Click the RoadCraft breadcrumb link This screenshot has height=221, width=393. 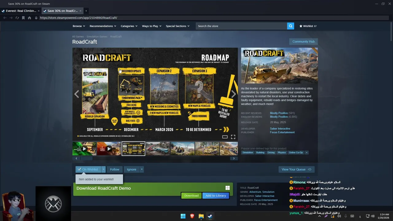coord(116,37)
